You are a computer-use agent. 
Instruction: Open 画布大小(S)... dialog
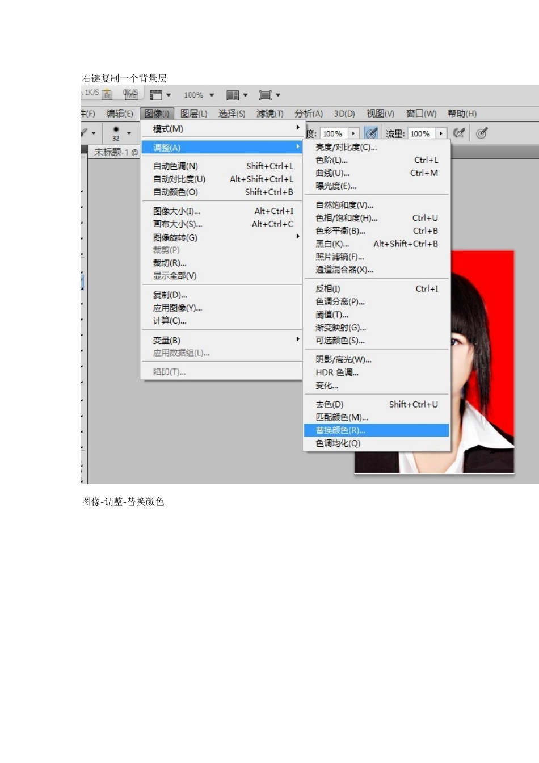pyautogui.click(x=222, y=224)
